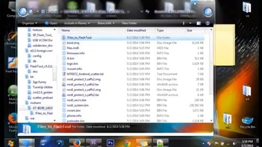Sort files by the Type column

[160, 30]
